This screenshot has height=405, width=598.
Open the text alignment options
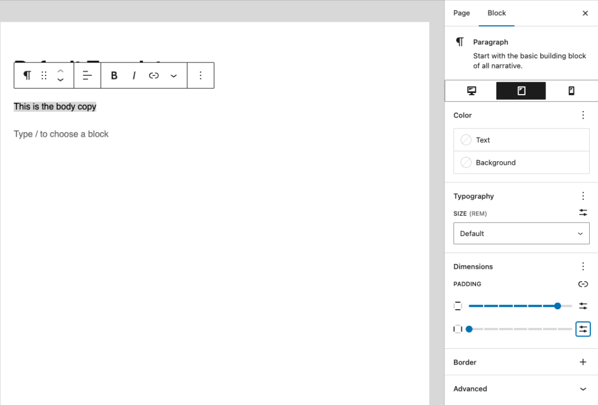[88, 75]
